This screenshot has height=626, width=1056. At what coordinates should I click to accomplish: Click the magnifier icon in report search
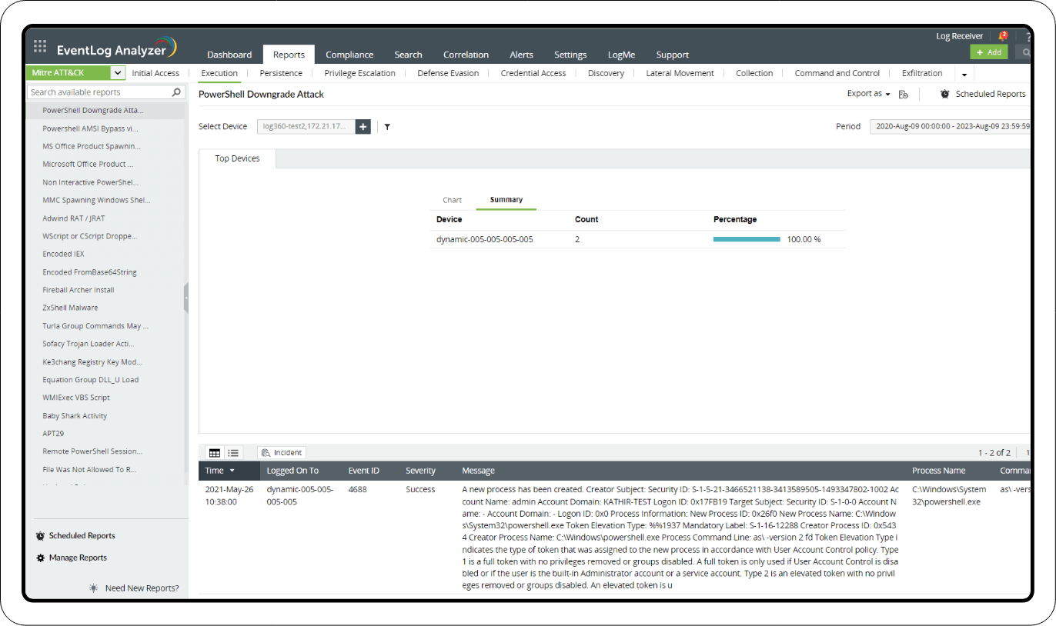click(x=177, y=92)
